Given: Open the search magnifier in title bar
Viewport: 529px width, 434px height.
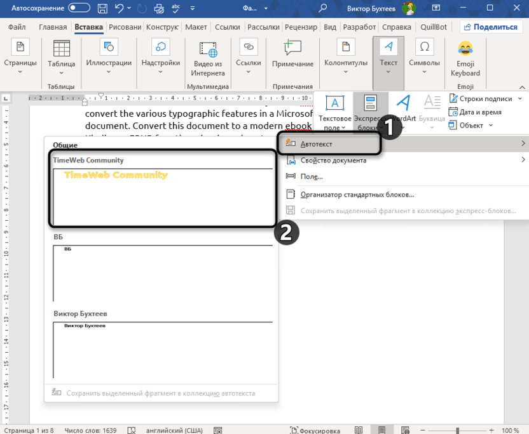Looking at the screenshot, I should [323, 8].
